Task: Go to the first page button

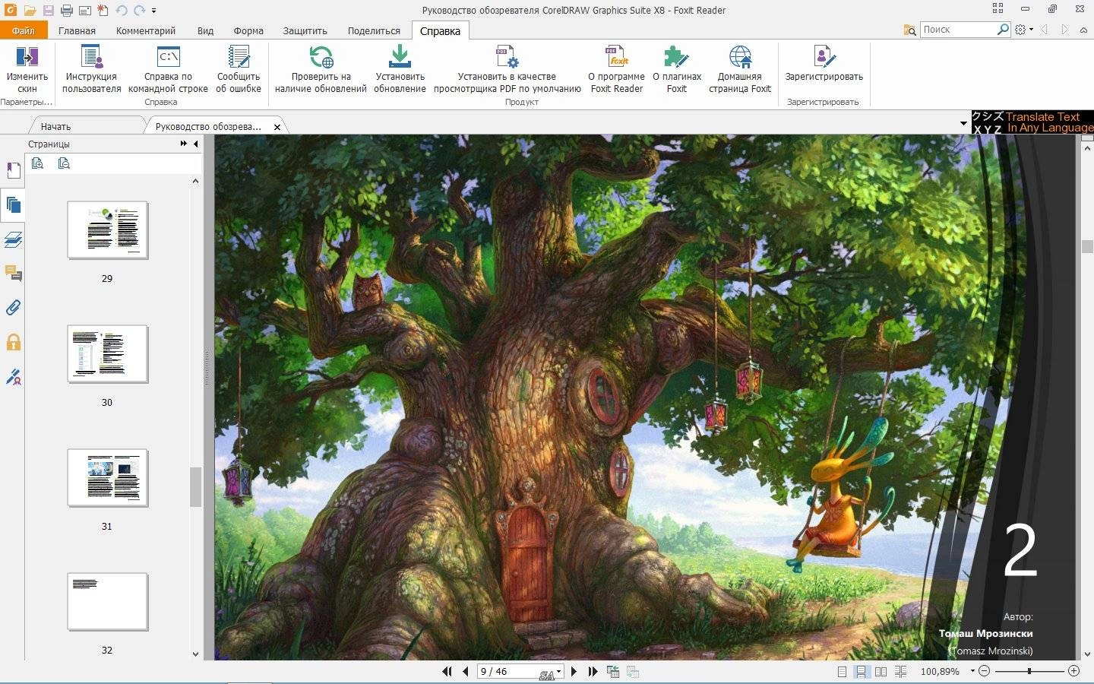Action: pos(447,671)
